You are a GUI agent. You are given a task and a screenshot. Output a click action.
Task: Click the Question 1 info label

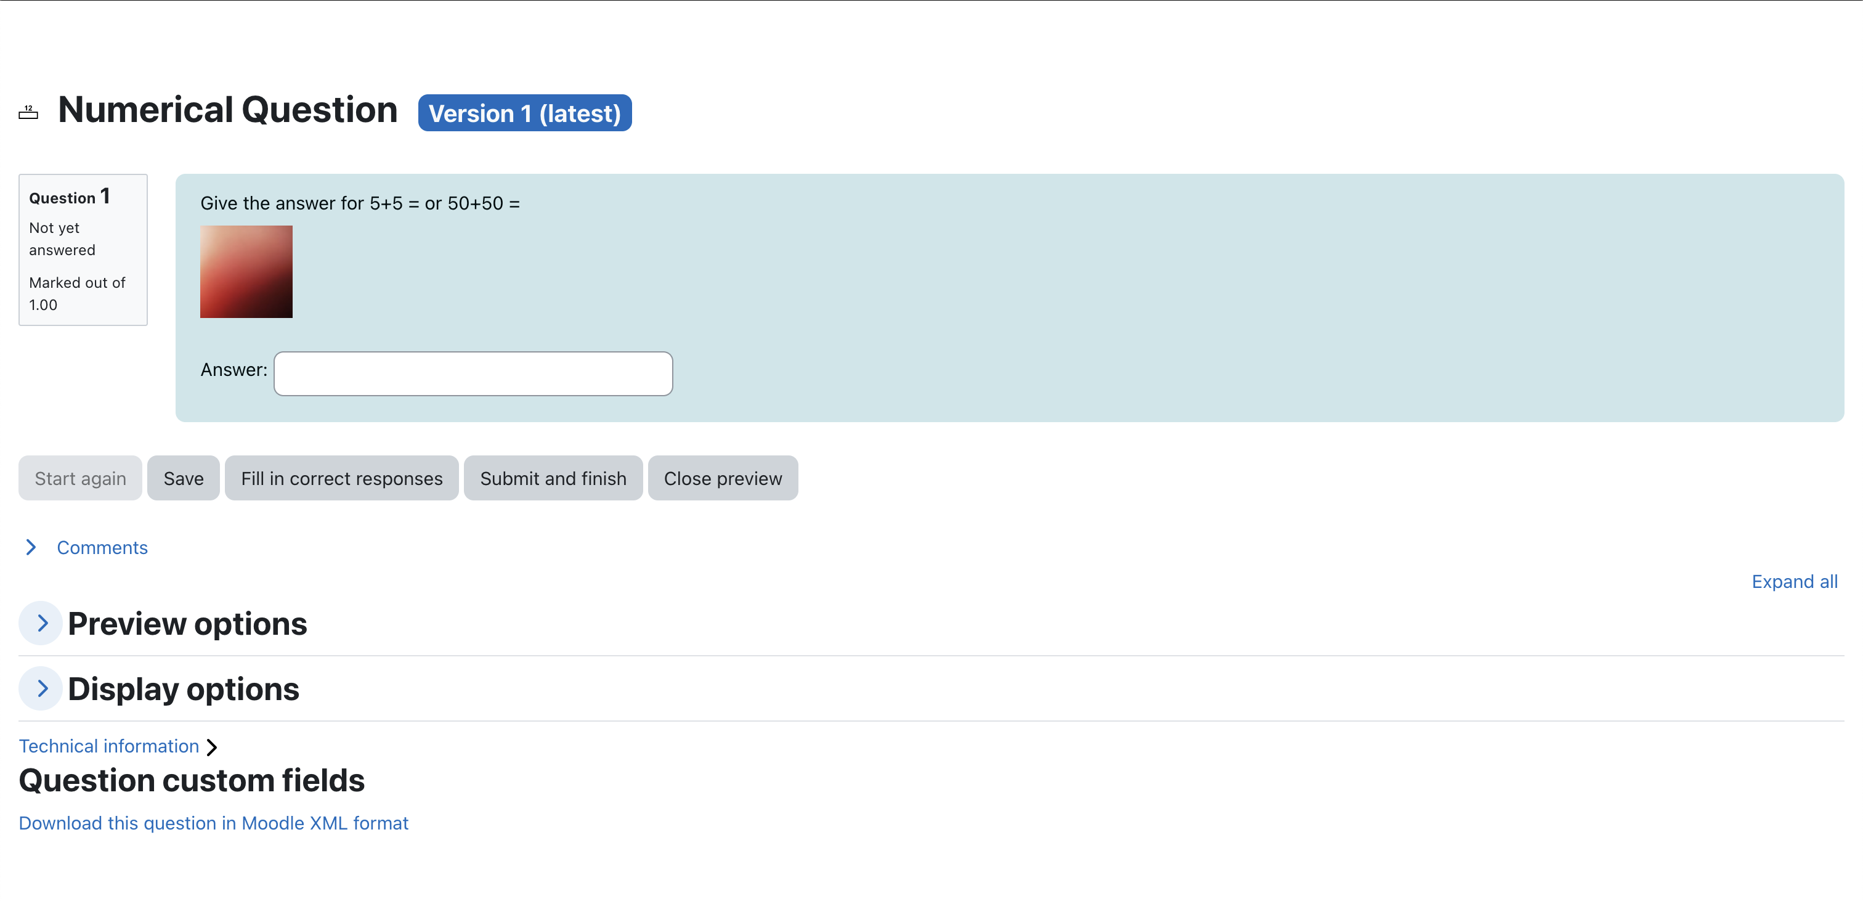tap(70, 197)
